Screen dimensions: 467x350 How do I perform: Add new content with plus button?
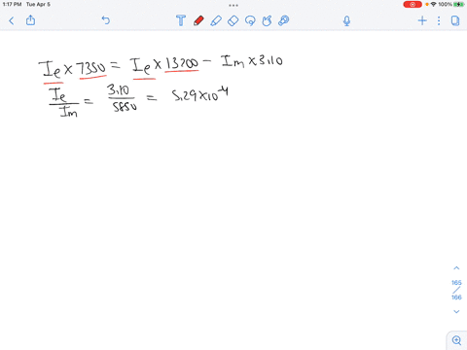[422, 21]
